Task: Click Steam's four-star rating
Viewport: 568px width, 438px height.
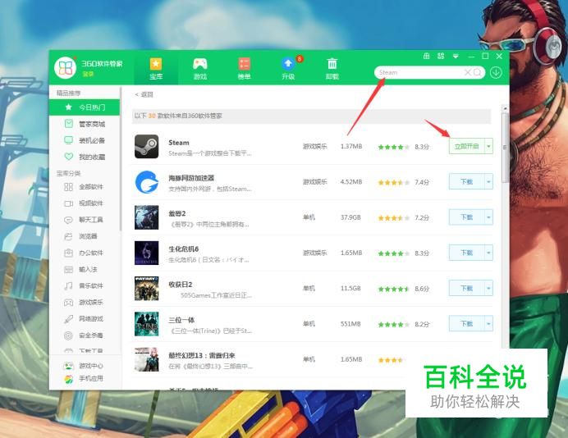Action: coord(393,147)
